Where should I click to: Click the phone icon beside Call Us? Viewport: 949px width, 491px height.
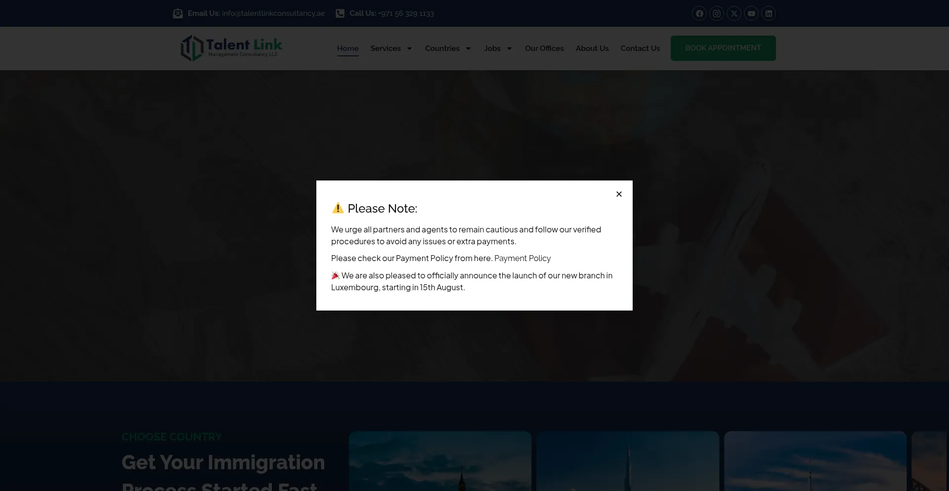(340, 13)
